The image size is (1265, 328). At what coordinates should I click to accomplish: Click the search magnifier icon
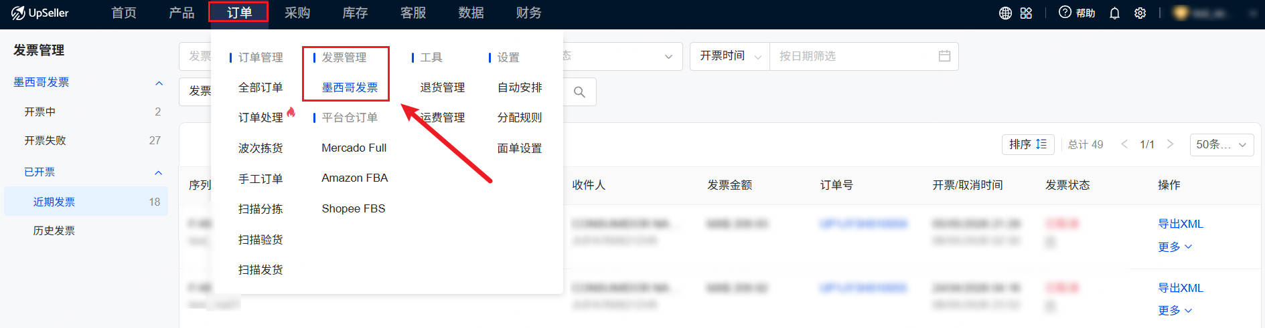(x=579, y=92)
